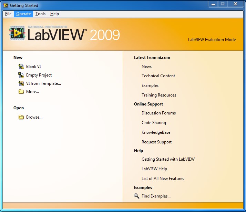Open List of All New Features
Viewport: 246px width, 212px height.
pyautogui.click(x=163, y=179)
